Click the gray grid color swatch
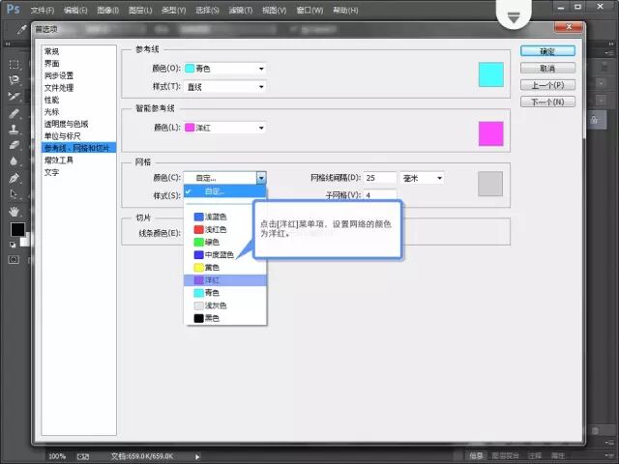This screenshot has width=619, height=464. pyautogui.click(x=490, y=184)
